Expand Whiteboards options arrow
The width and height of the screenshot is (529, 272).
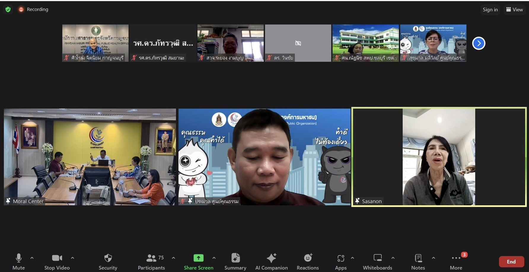coord(393,258)
